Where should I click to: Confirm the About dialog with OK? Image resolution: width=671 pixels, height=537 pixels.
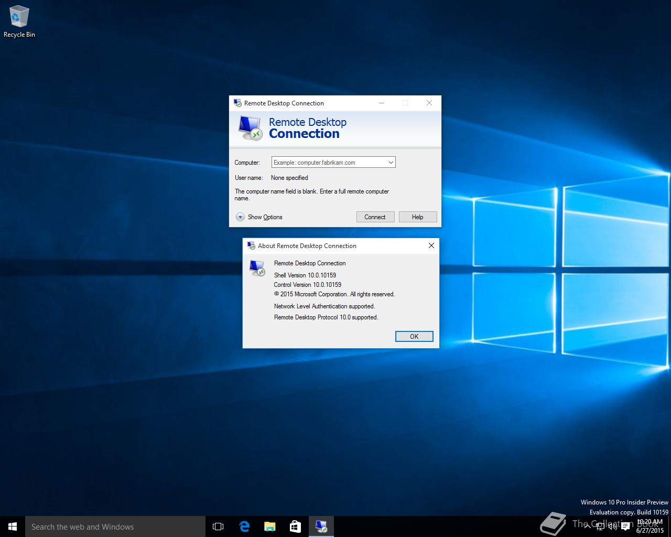click(414, 337)
